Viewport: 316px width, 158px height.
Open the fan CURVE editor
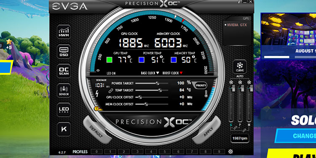(x=240, y=67)
